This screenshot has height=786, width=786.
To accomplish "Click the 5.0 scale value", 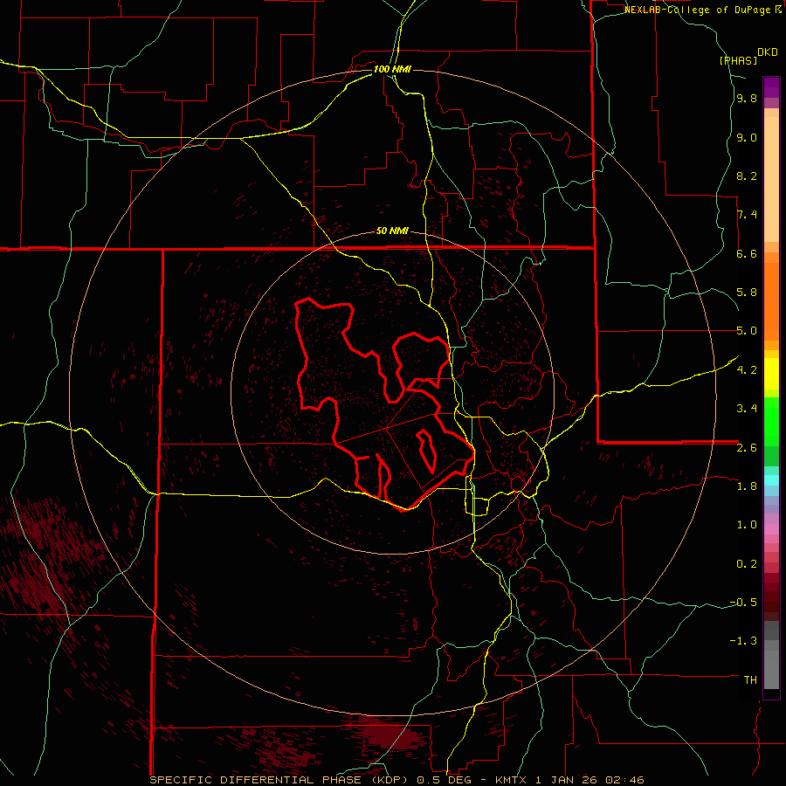I will [747, 331].
